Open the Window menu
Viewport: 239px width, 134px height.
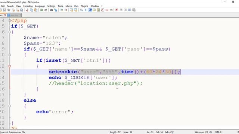point(94,6)
